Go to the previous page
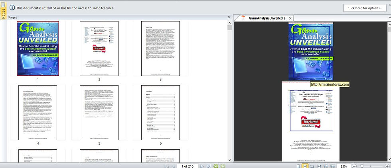Image resolution: width=391 pixels, height=168 pixels. pyautogui.click(x=173, y=166)
